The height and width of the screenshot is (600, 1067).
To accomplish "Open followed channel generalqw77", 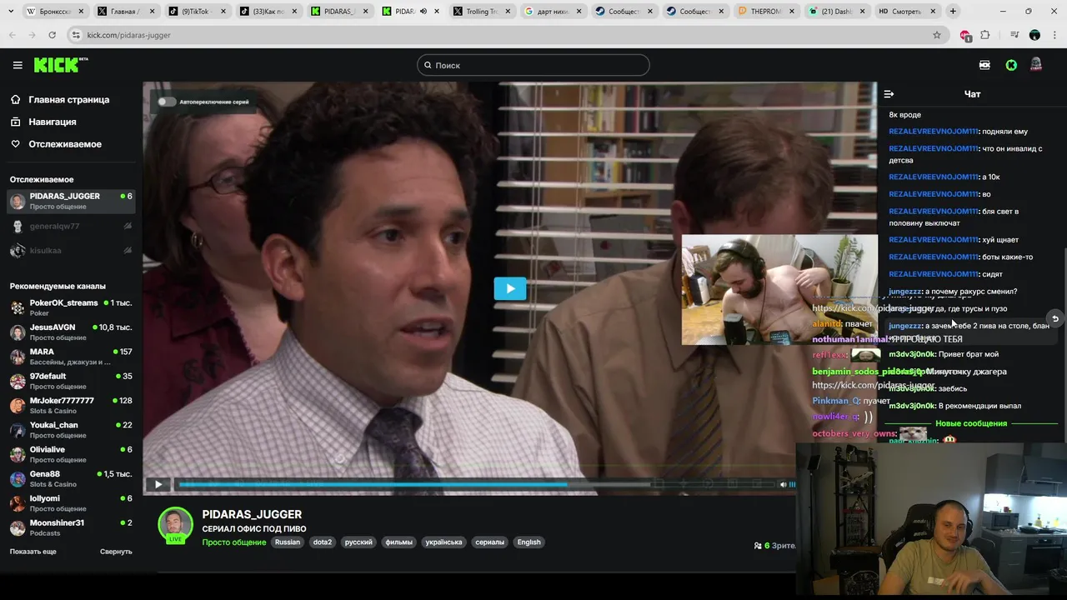I will click(71, 226).
